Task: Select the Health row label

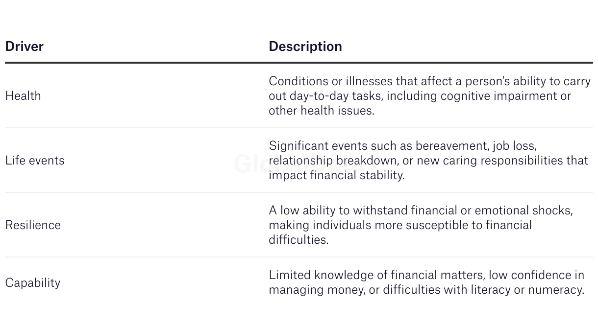Action: pyautogui.click(x=23, y=96)
